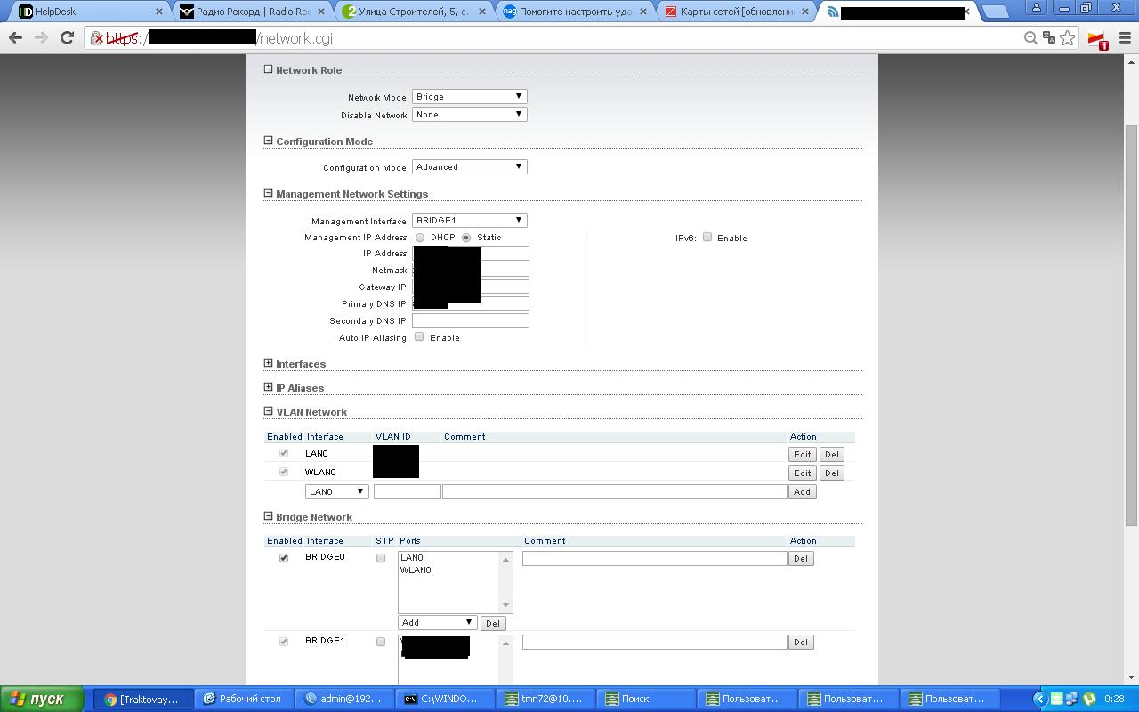
Task: Select Static for Management IP Address
Action: click(466, 238)
